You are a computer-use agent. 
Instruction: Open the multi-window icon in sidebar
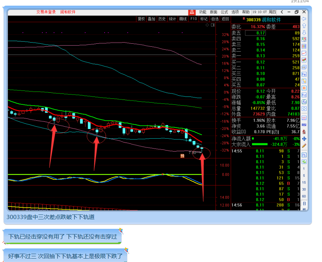coord(304,67)
